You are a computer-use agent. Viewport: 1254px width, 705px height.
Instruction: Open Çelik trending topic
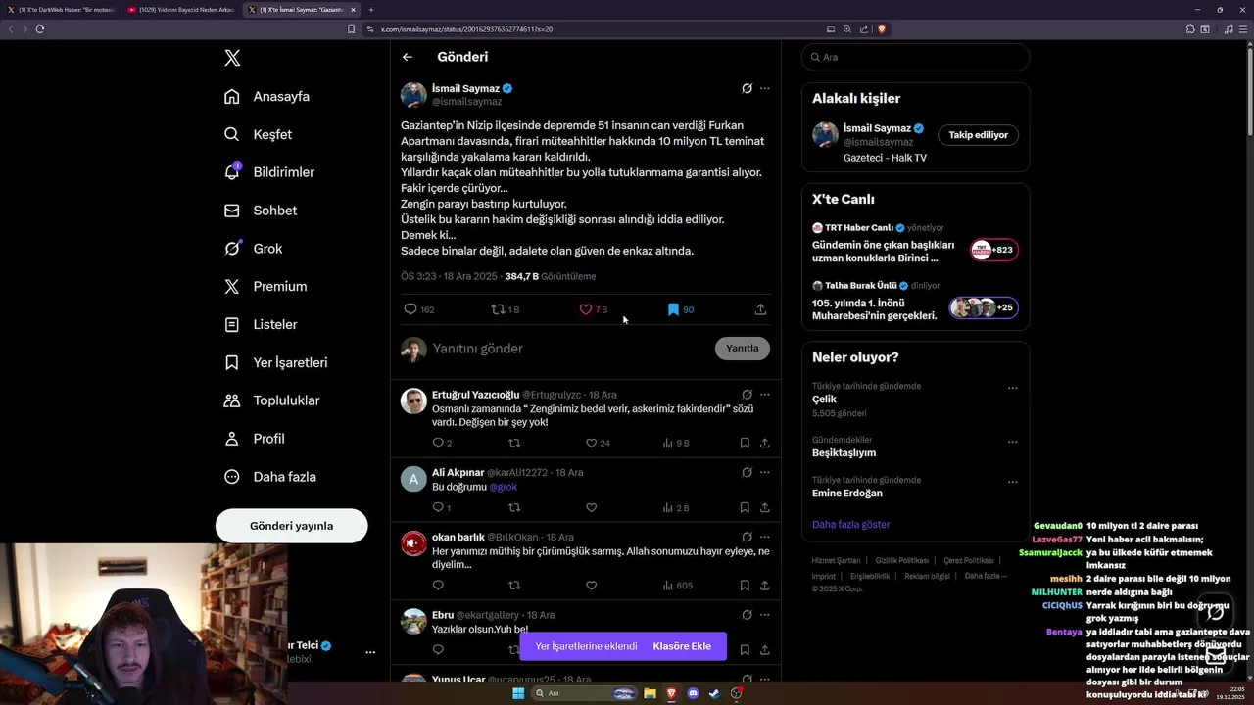825,399
